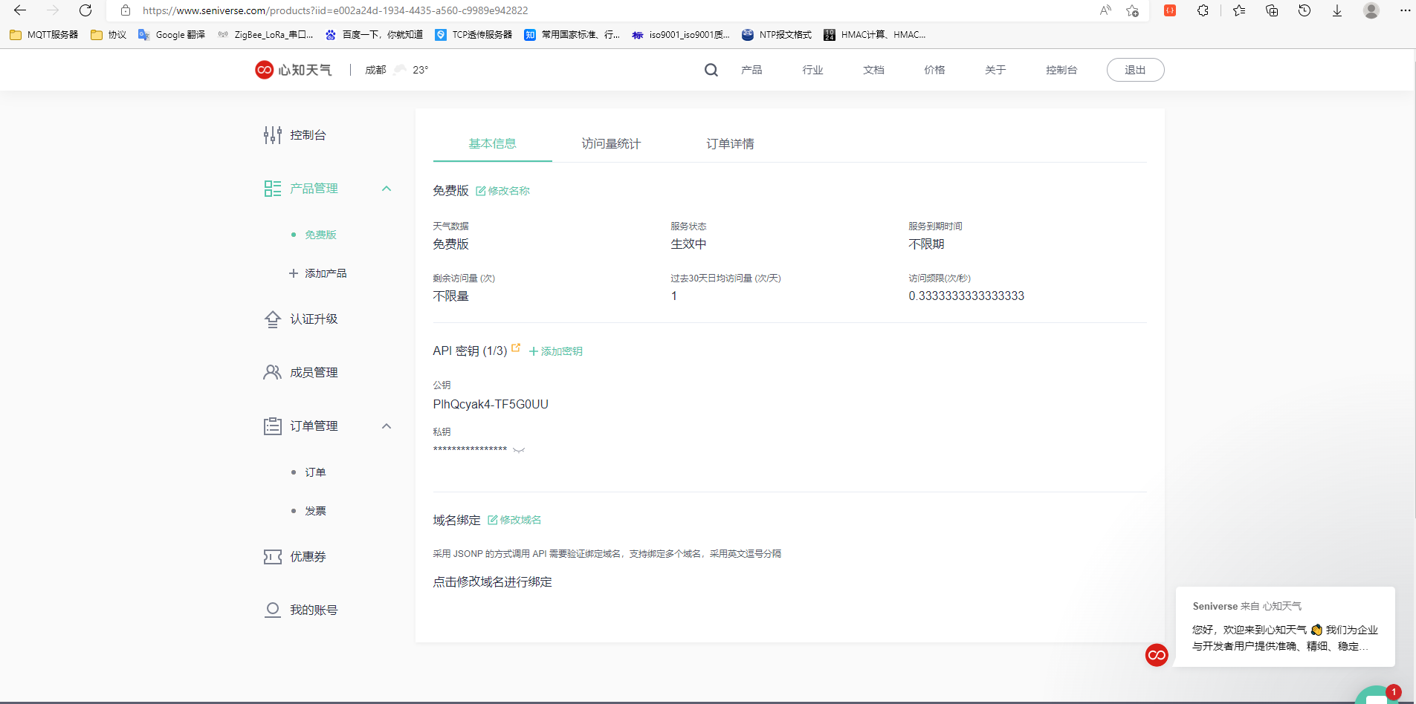The image size is (1416, 704).
Task: Click the 优惠券 coupon icon
Action: pos(271,556)
